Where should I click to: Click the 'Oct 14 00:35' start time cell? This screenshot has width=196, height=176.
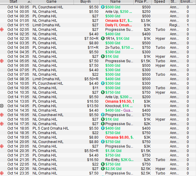(18, 16)
